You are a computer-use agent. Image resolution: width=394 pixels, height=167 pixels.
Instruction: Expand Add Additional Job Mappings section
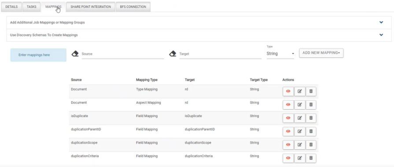click(x=381, y=22)
